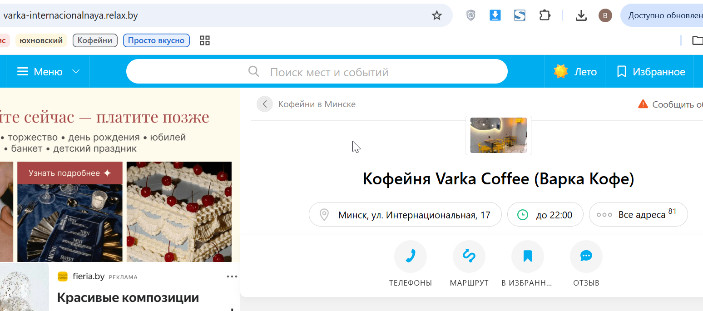Click Узнать подробнее ad button
The image size is (703, 311).
point(70,173)
